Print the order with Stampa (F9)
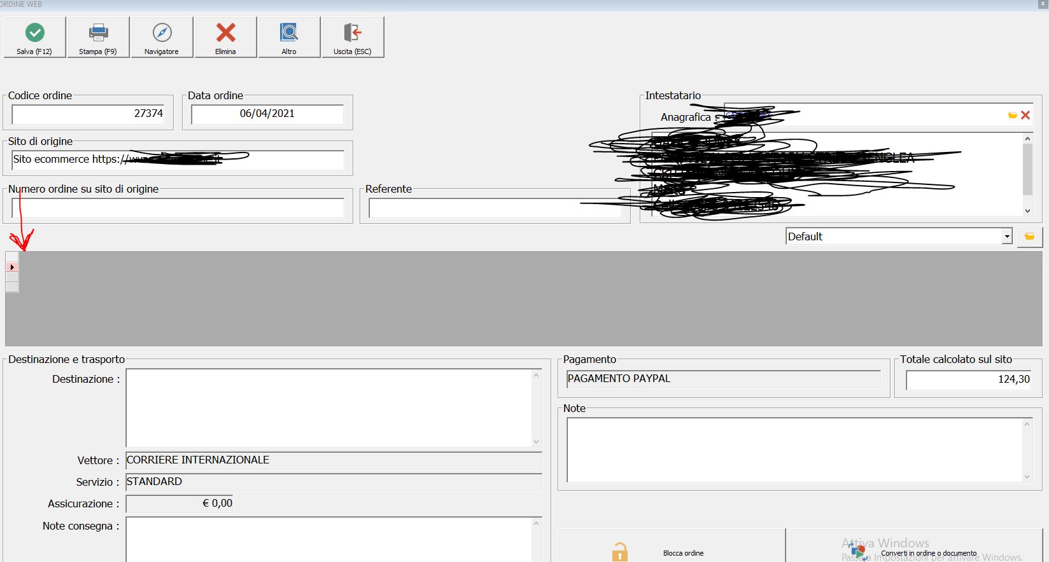The height and width of the screenshot is (562, 1049). (98, 38)
